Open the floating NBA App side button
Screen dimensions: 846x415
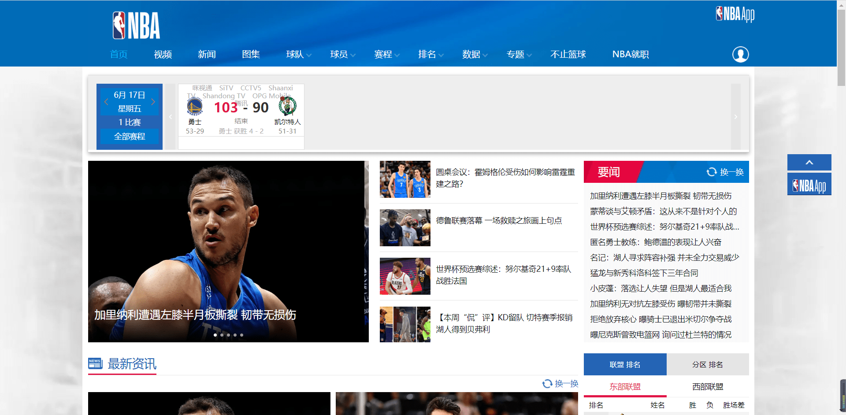tap(809, 184)
